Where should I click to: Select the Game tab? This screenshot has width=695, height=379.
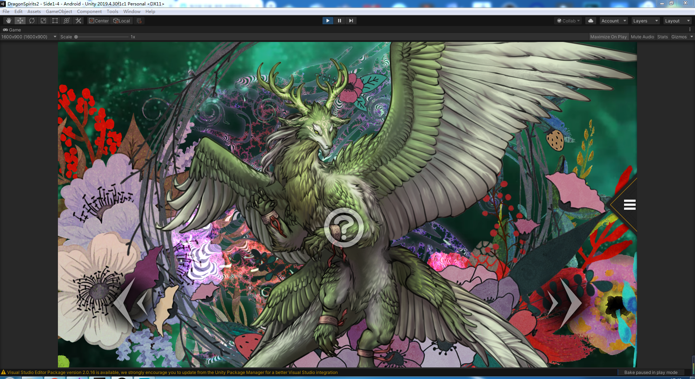[12, 30]
